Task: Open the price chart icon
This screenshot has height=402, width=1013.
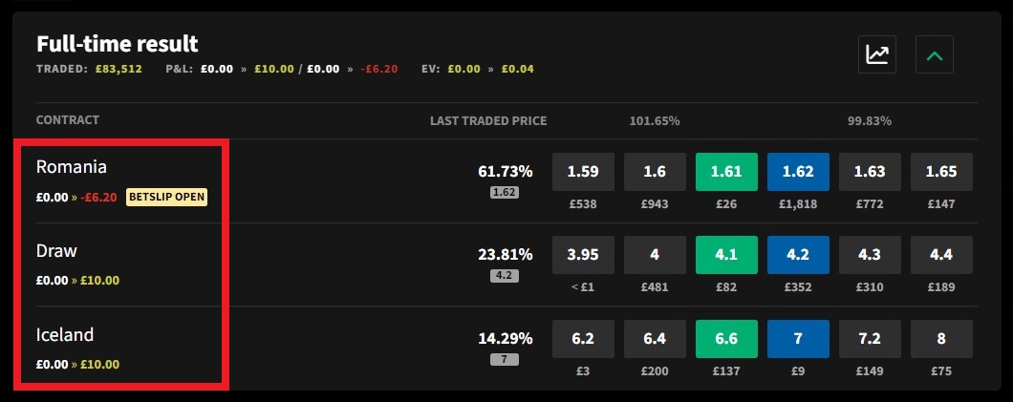Action: tap(876, 54)
